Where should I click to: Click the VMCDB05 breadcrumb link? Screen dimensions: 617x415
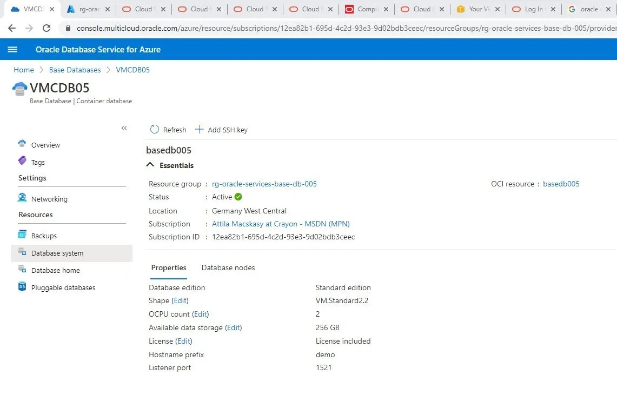tap(132, 70)
